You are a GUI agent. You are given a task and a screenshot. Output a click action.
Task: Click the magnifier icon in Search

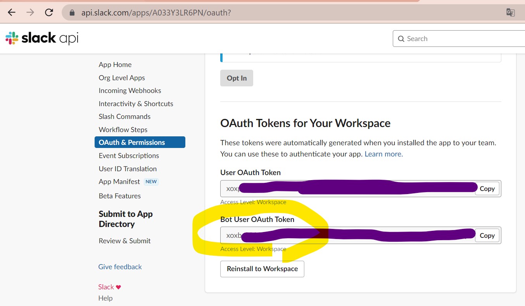401,39
